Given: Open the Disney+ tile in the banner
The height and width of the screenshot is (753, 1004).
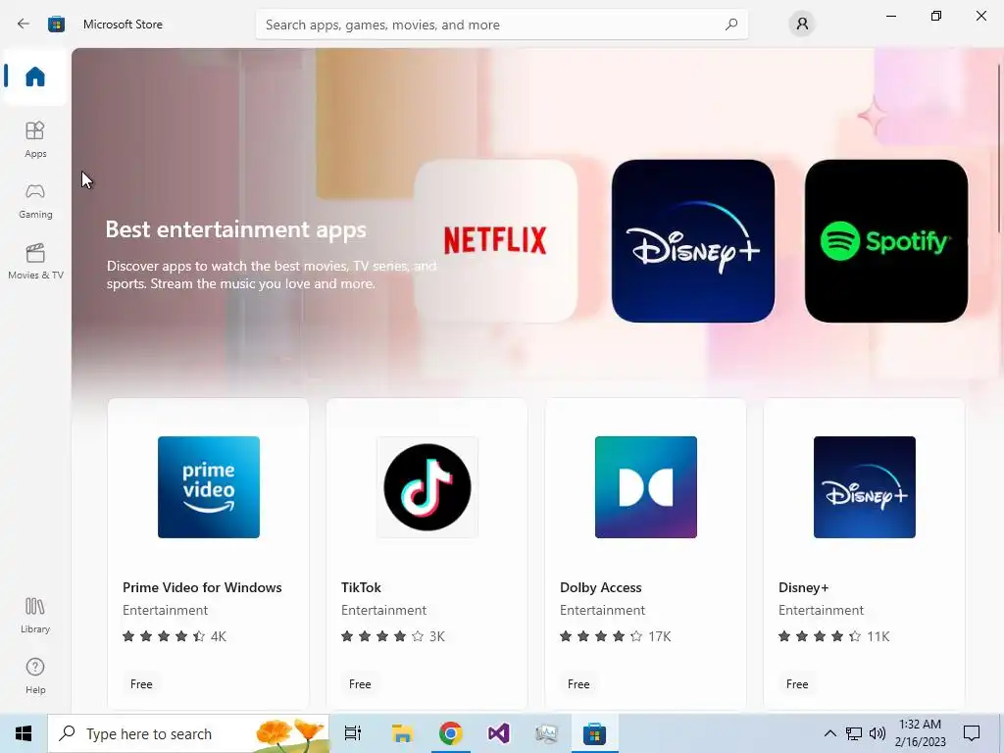Looking at the screenshot, I should pos(693,241).
